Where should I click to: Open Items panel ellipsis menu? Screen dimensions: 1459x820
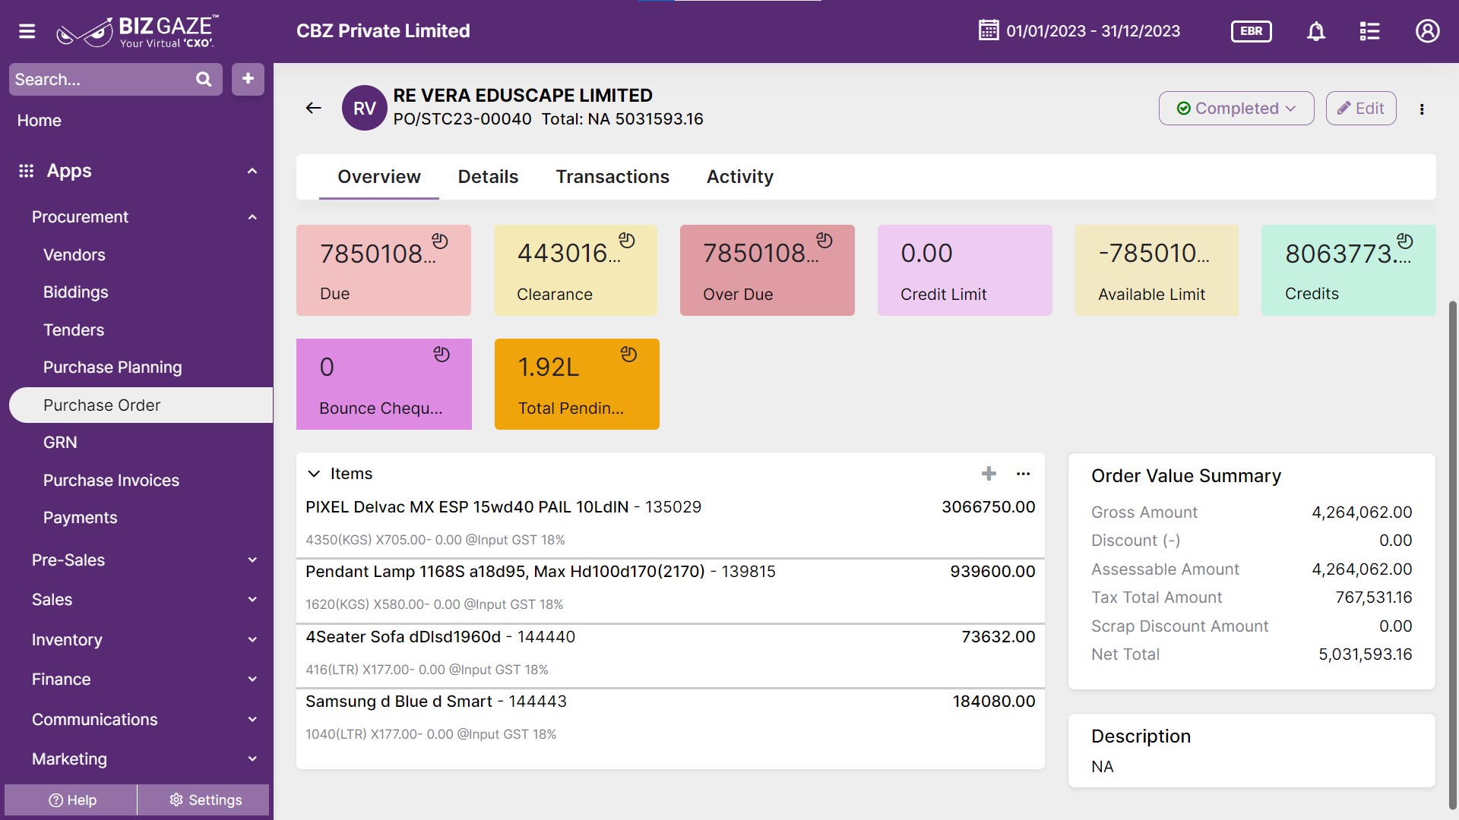point(1024,474)
